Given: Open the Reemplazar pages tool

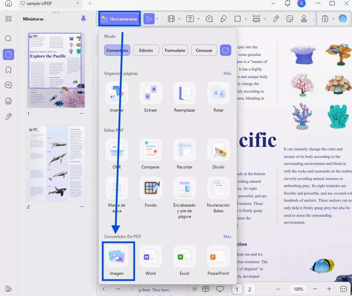Looking at the screenshot, I should pos(185,97).
